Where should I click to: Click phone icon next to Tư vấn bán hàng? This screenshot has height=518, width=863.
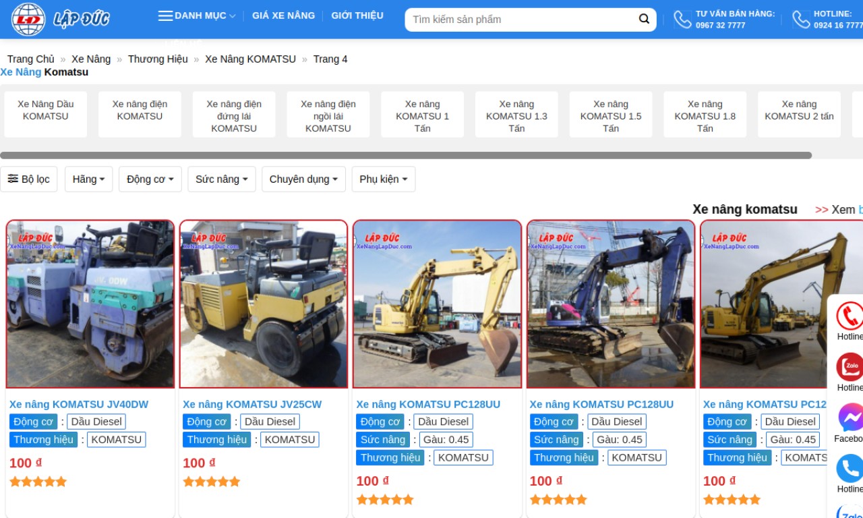(x=682, y=20)
